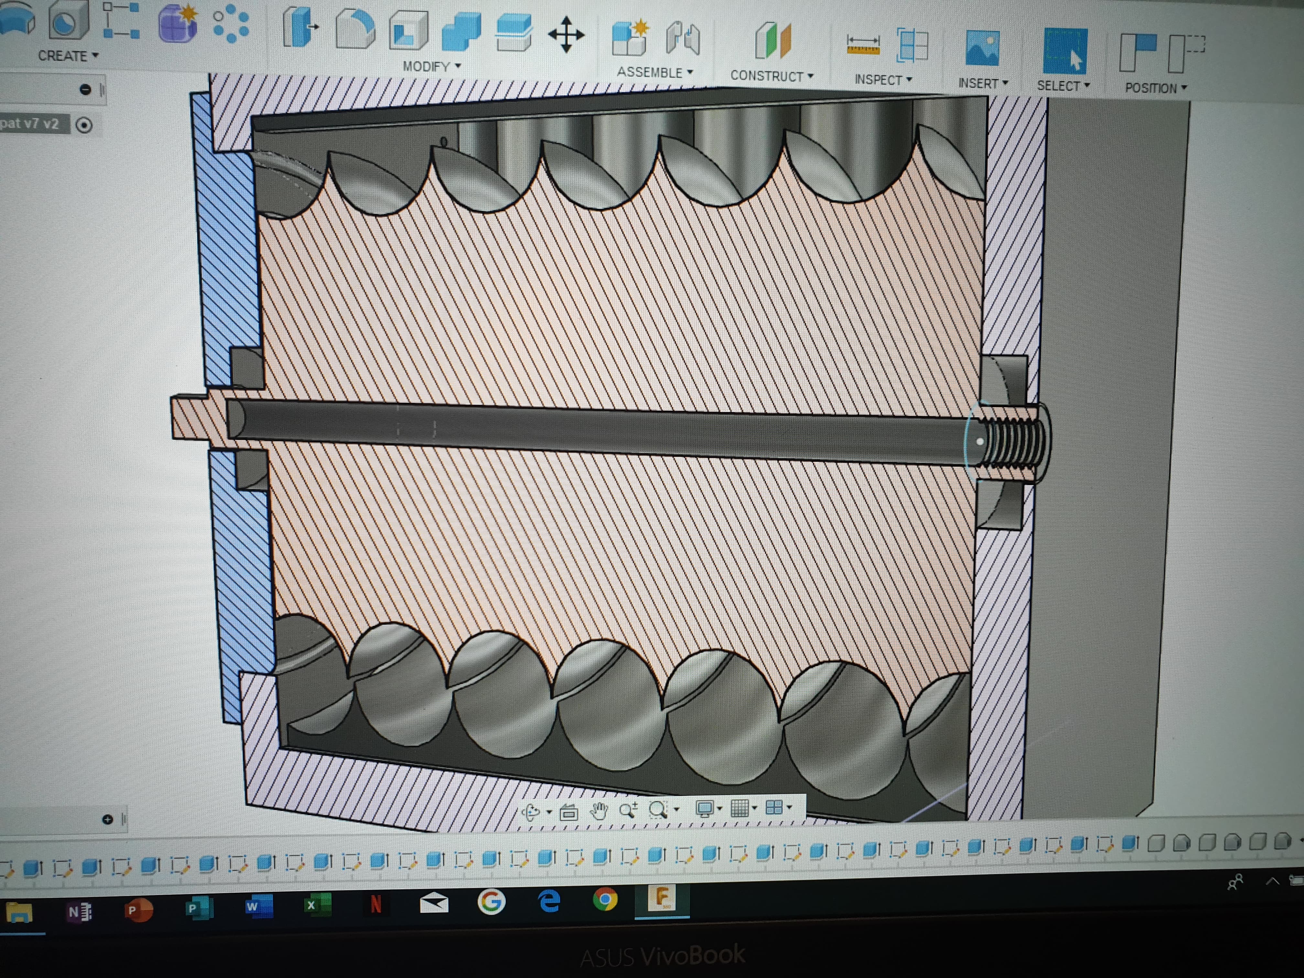Click the Zoom Window magnifier icon
Image resolution: width=1304 pixels, height=978 pixels.
(x=658, y=810)
